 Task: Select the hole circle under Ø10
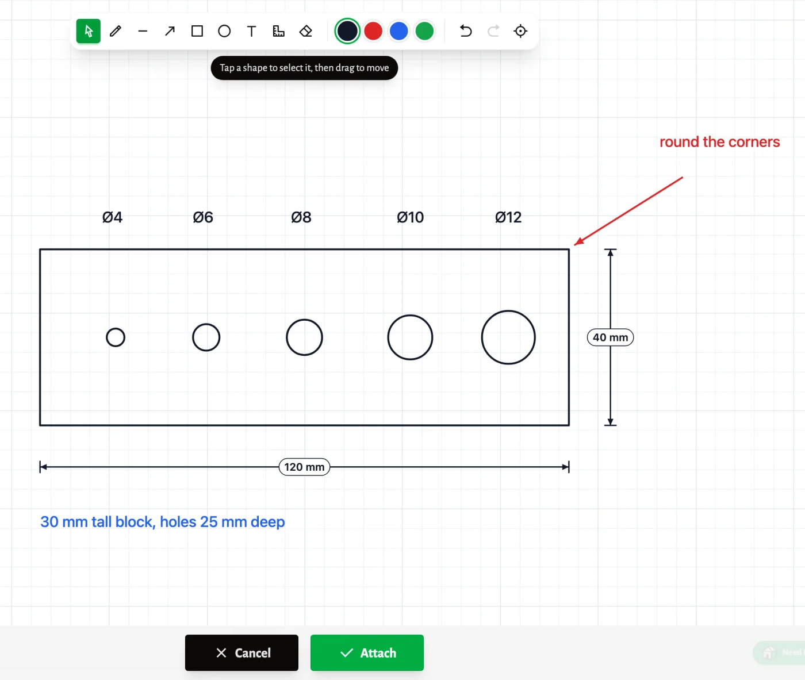pos(410,337)
